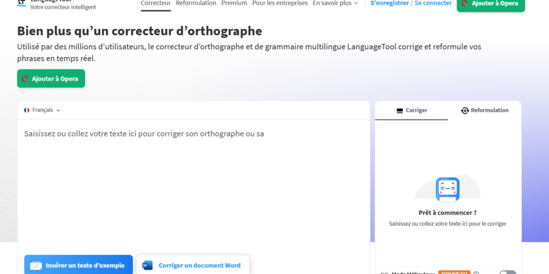The image size is (549, 274).
Task: Open Pour les entreprises page
Action: (x=280, y=4)
